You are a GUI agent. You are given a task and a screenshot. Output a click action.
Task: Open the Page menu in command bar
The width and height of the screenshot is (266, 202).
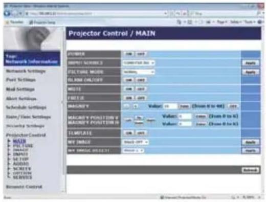coord(222,22)
